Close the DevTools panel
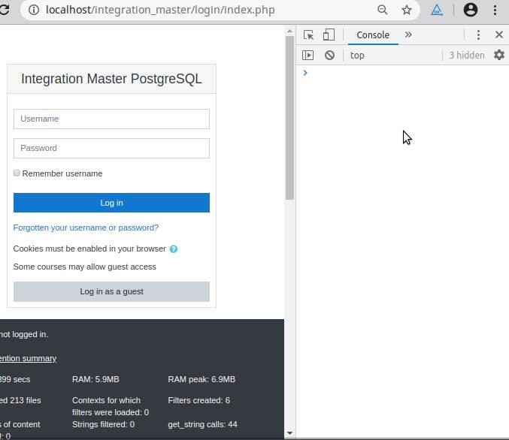This screenshot has width=509, height=440. [499, 35]
